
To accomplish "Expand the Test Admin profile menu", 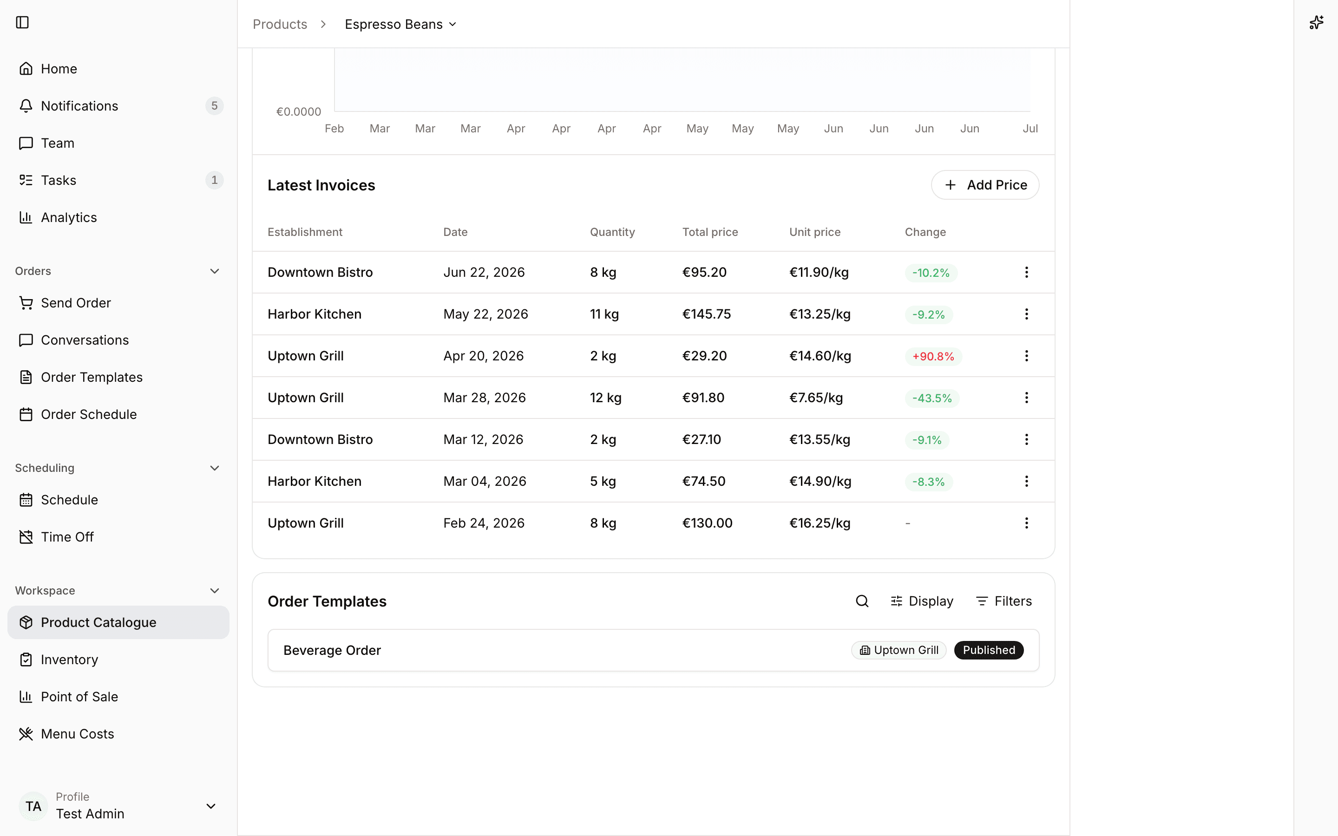I will (118, 806).
